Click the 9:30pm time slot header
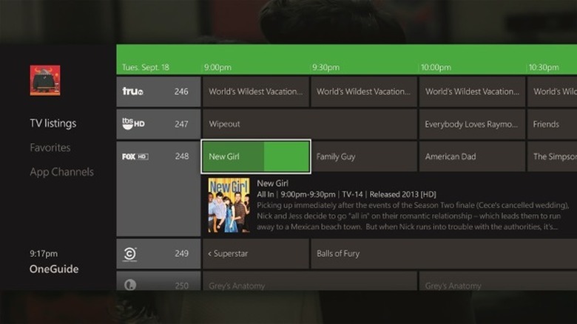Viewport: 577px width, 324px height. [325, 67]
